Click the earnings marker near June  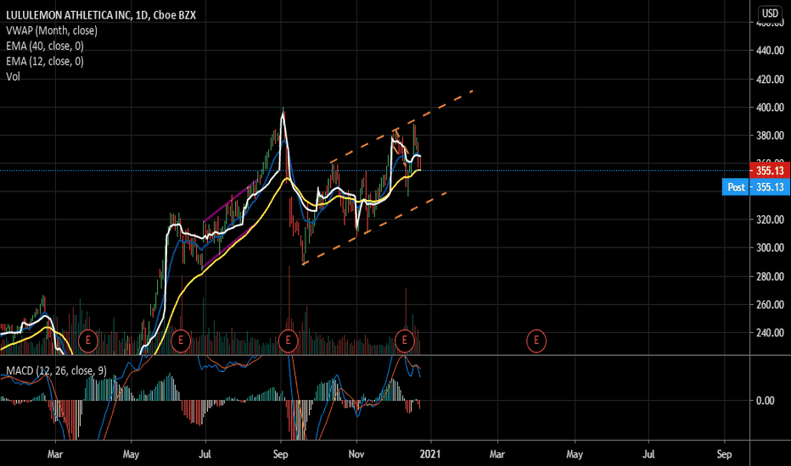(181, 341)
